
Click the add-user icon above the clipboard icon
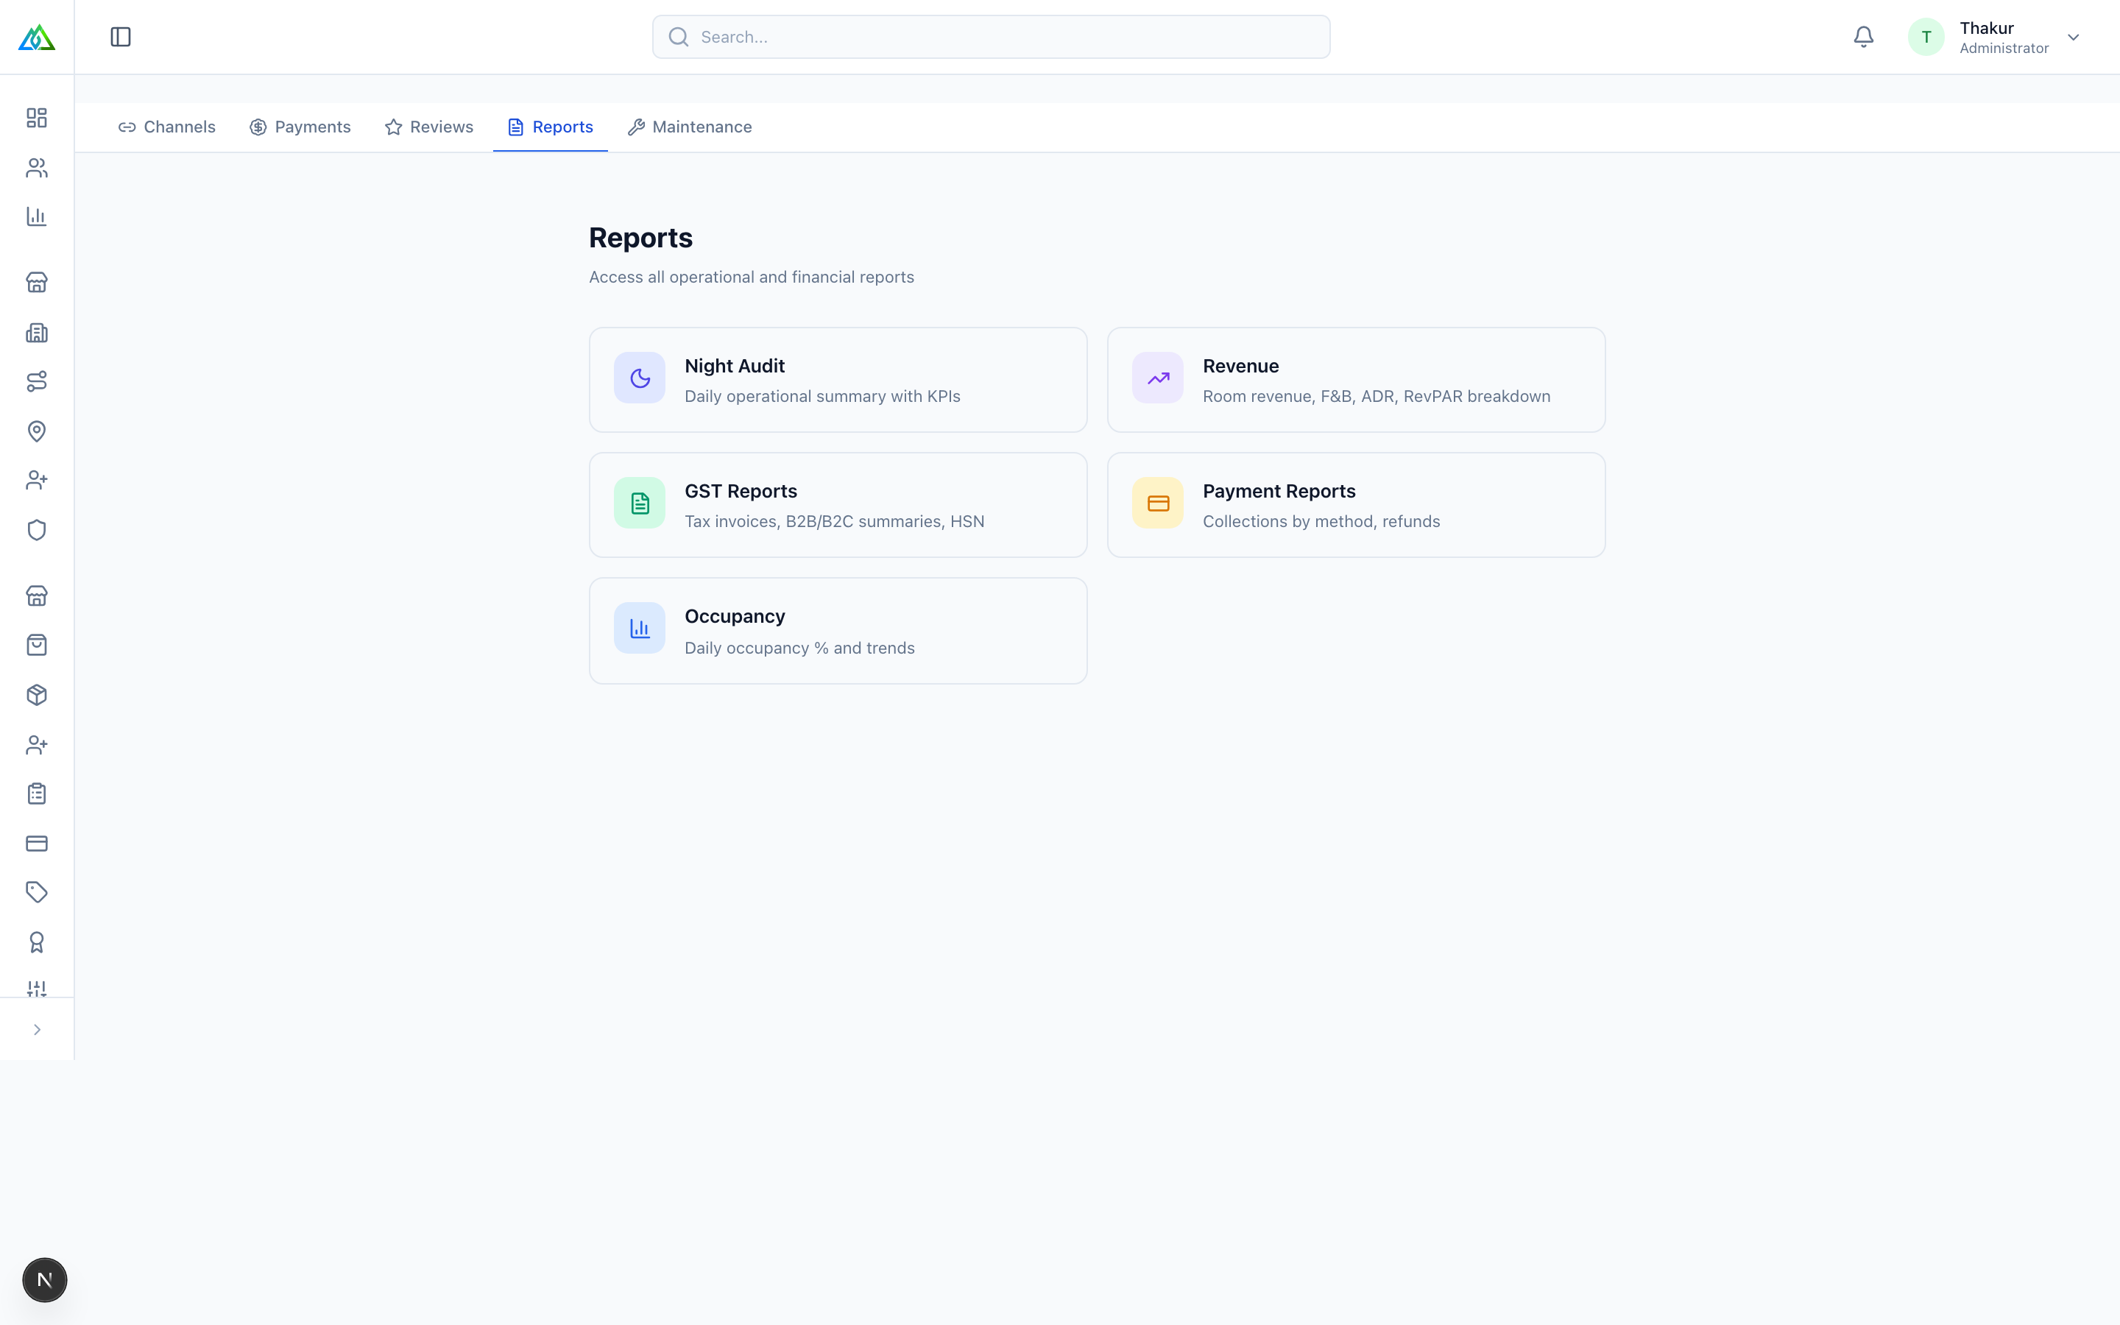click(x=37, y=745)
